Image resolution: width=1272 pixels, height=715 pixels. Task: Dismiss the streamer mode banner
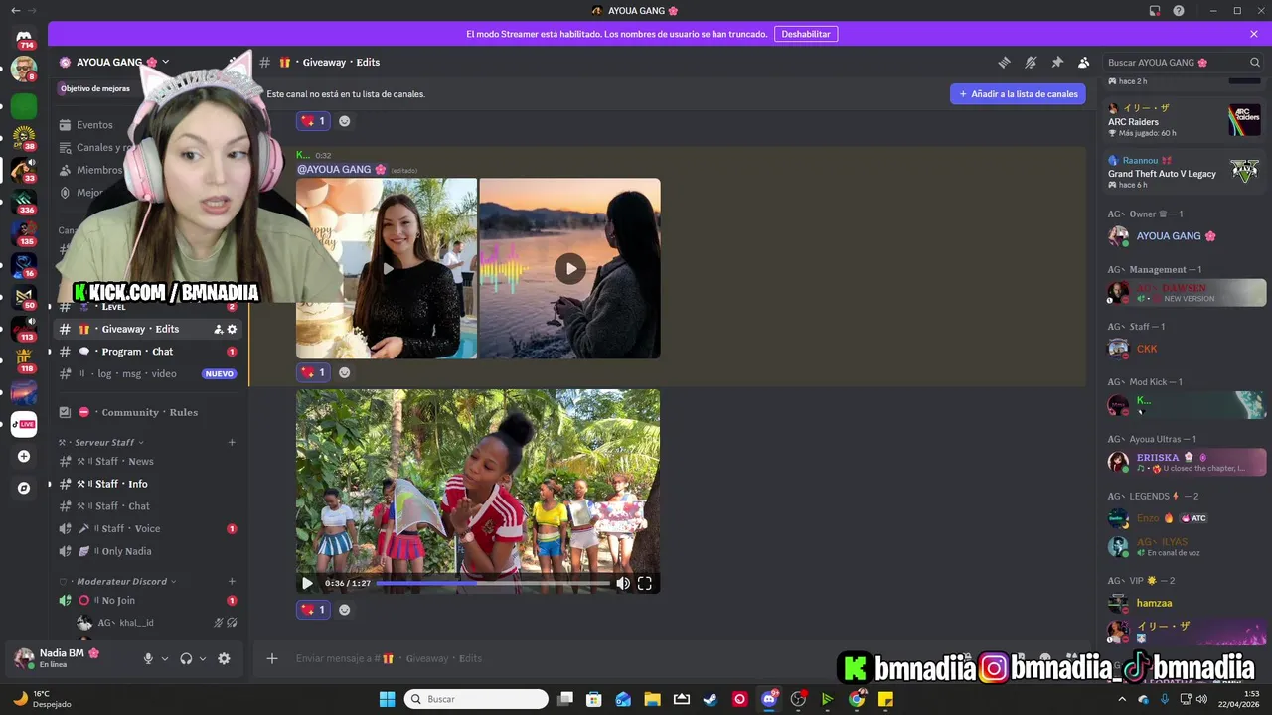pos(1254,34)
